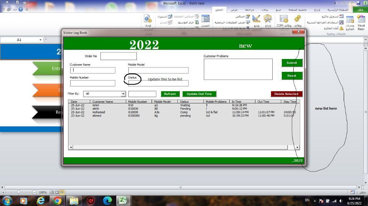Open the Macros (وحدات الماكرو) list
The image size is (368, 206).
pos(350,22)
